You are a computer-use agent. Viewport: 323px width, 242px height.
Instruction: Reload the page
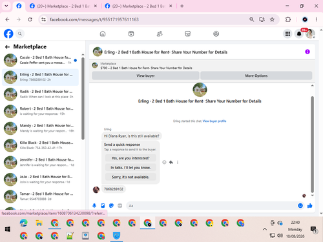(30, 19)
